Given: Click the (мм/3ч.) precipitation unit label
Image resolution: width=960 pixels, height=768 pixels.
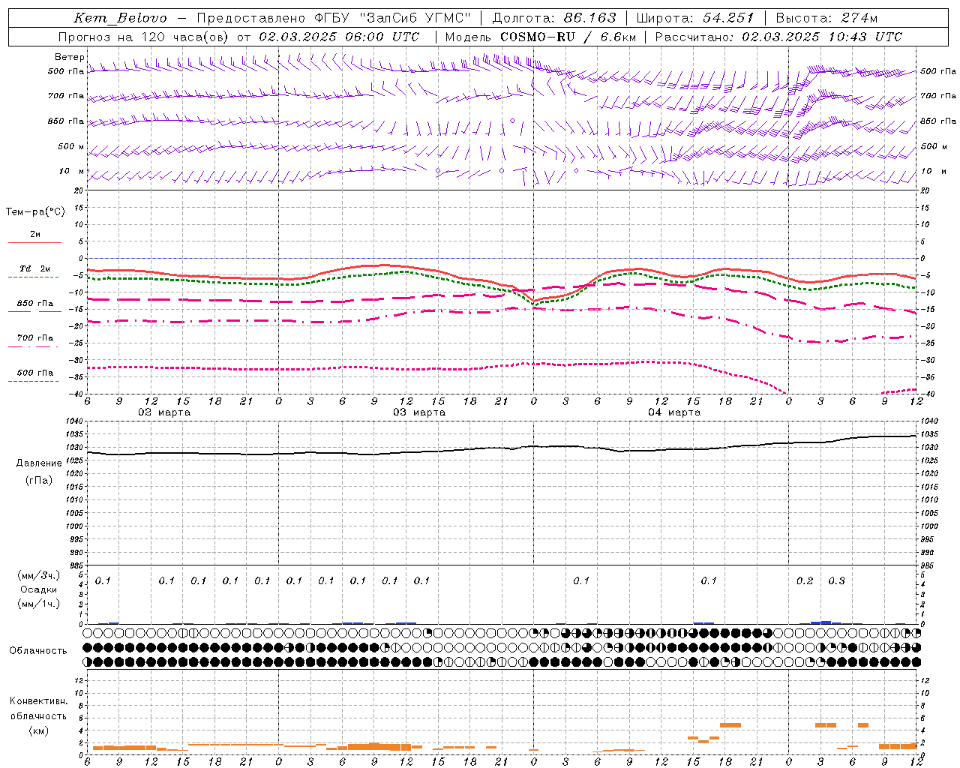Looking at the screenshot, I should 39,575.
